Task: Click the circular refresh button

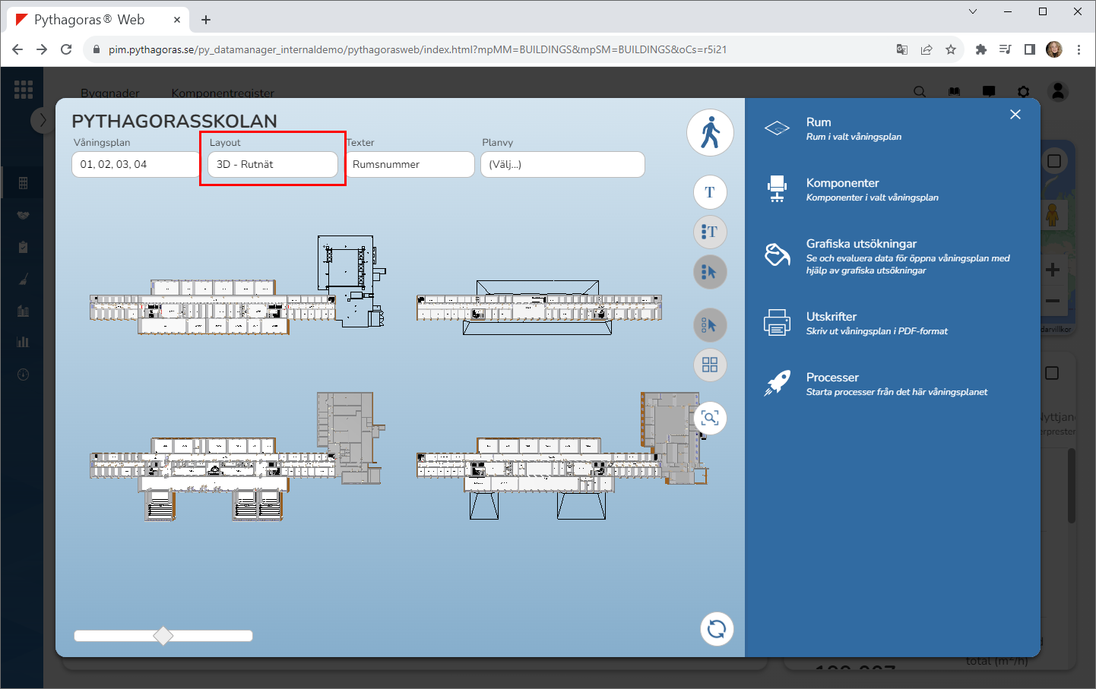Action: [x=716, y=629]
